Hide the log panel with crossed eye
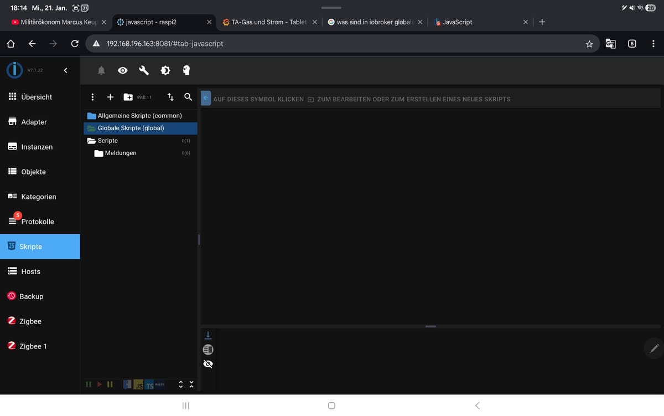This screenshot has height=416, width=664. pos(208,364)
